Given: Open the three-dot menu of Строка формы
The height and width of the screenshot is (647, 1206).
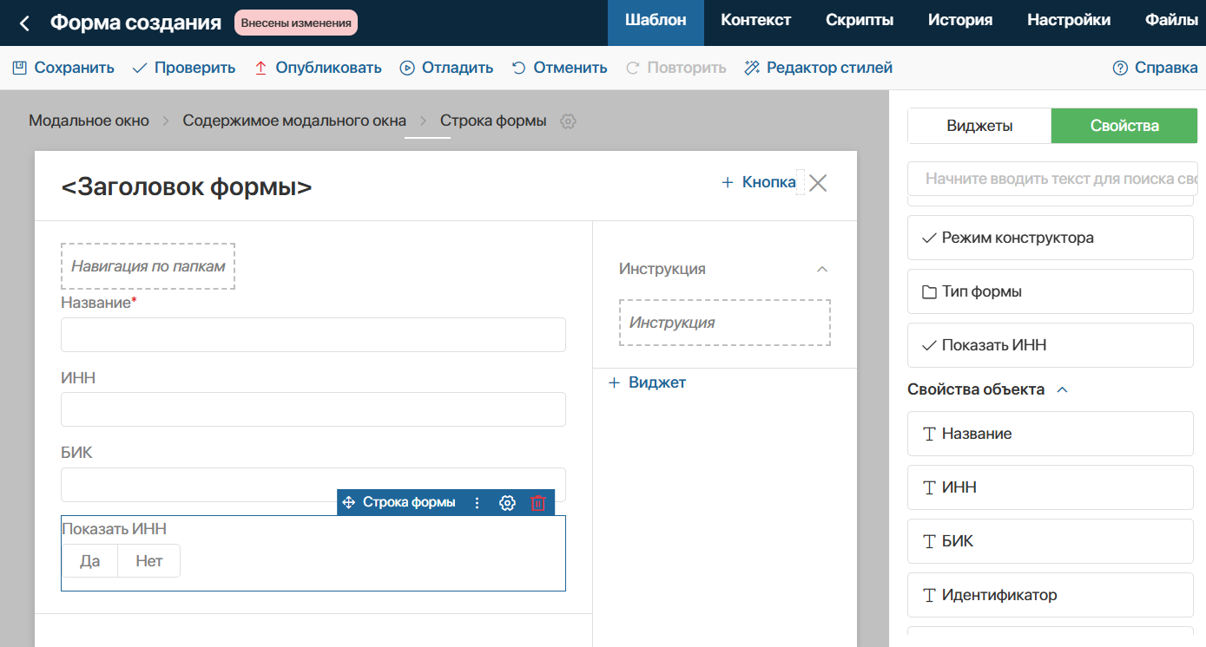Looking at the screenshot, I should [x=476, y=502].
